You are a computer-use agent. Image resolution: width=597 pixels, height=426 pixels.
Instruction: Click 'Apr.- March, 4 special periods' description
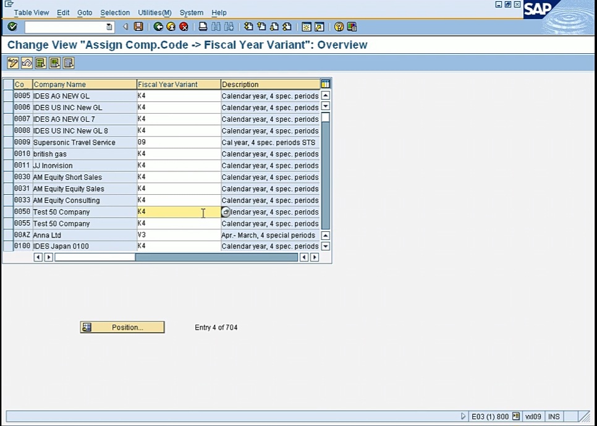tap(268, 235)
